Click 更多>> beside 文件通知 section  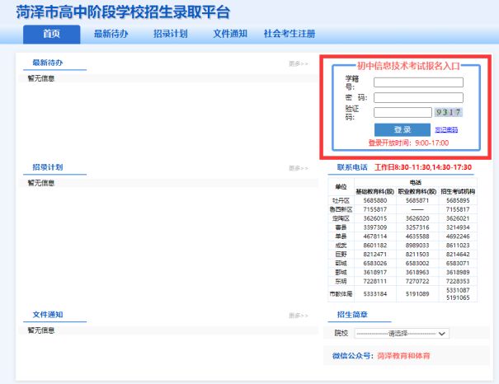click(299, 316)
